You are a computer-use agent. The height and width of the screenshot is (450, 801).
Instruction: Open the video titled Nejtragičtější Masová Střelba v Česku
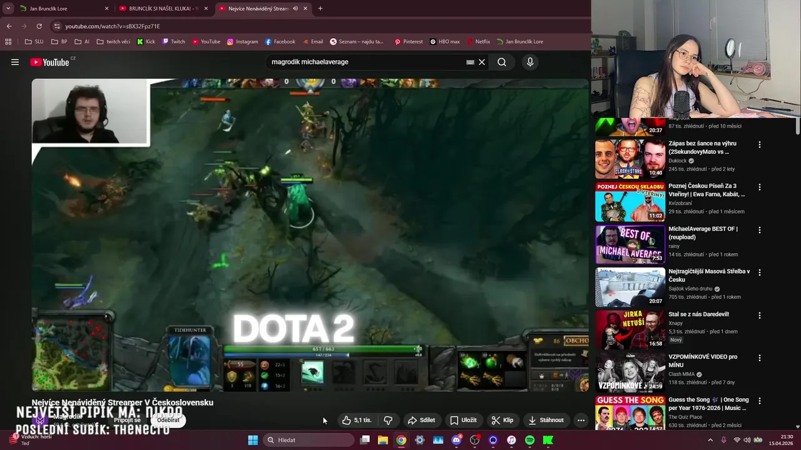[x=709, y=276]
